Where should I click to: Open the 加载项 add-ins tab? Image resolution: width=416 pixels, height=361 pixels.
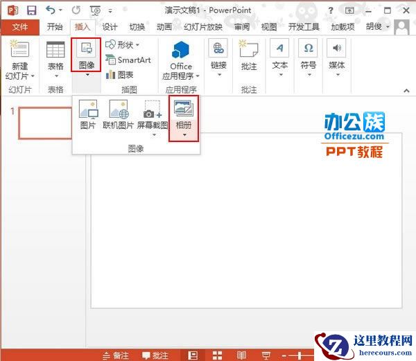(x=343, y=27)
